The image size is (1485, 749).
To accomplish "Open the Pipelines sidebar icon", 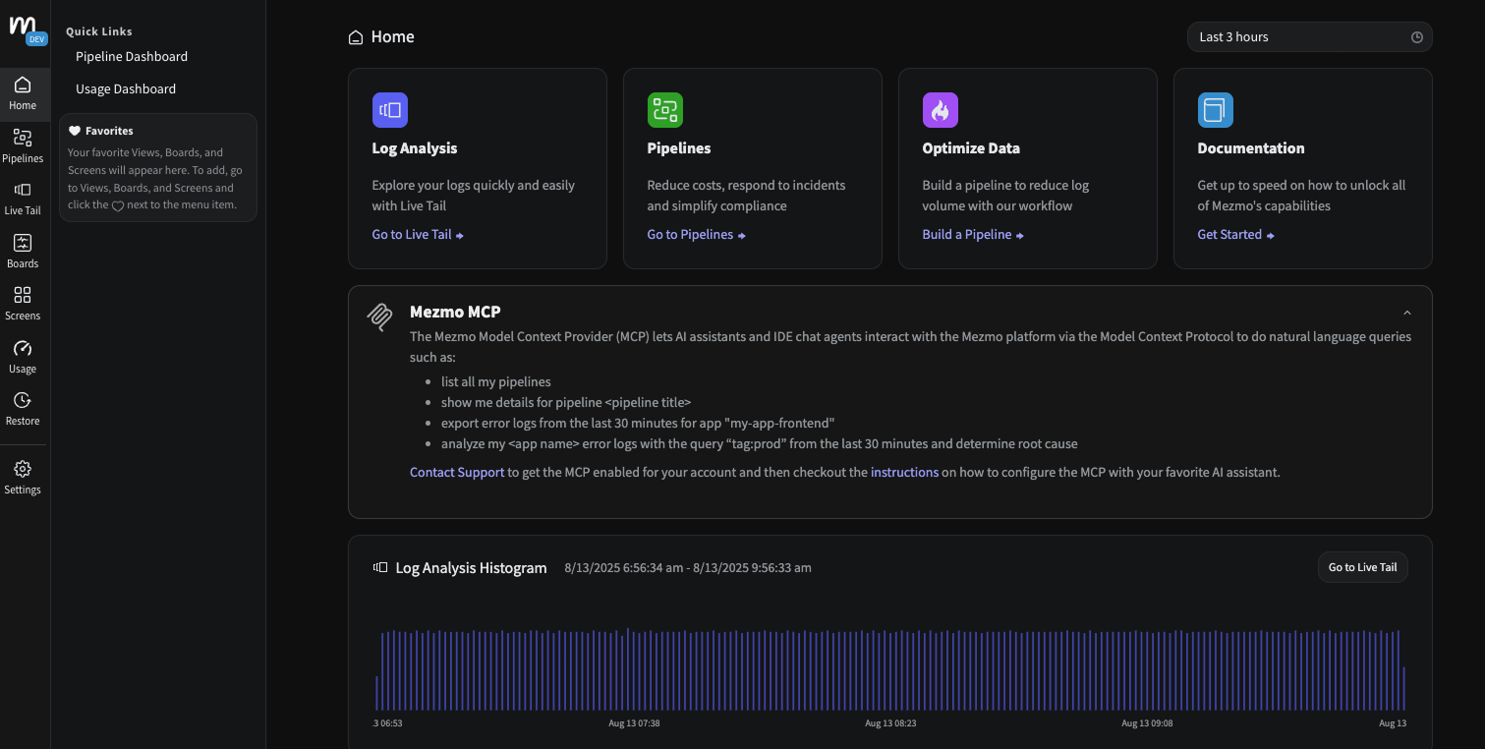I will pyautogui.click(x=23, y=138).
